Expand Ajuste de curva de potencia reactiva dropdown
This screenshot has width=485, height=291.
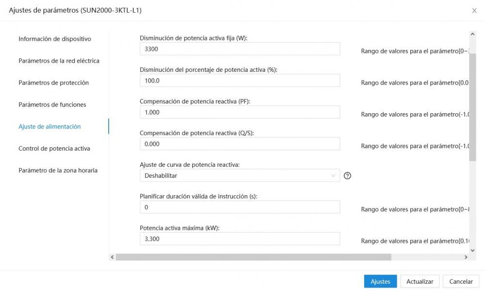click(x=240, y=175)
